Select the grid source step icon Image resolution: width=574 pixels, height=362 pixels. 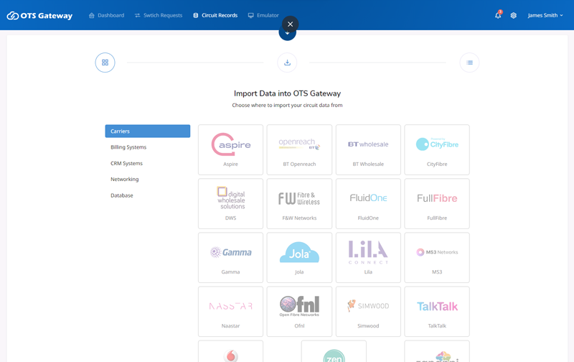[105, 62]
